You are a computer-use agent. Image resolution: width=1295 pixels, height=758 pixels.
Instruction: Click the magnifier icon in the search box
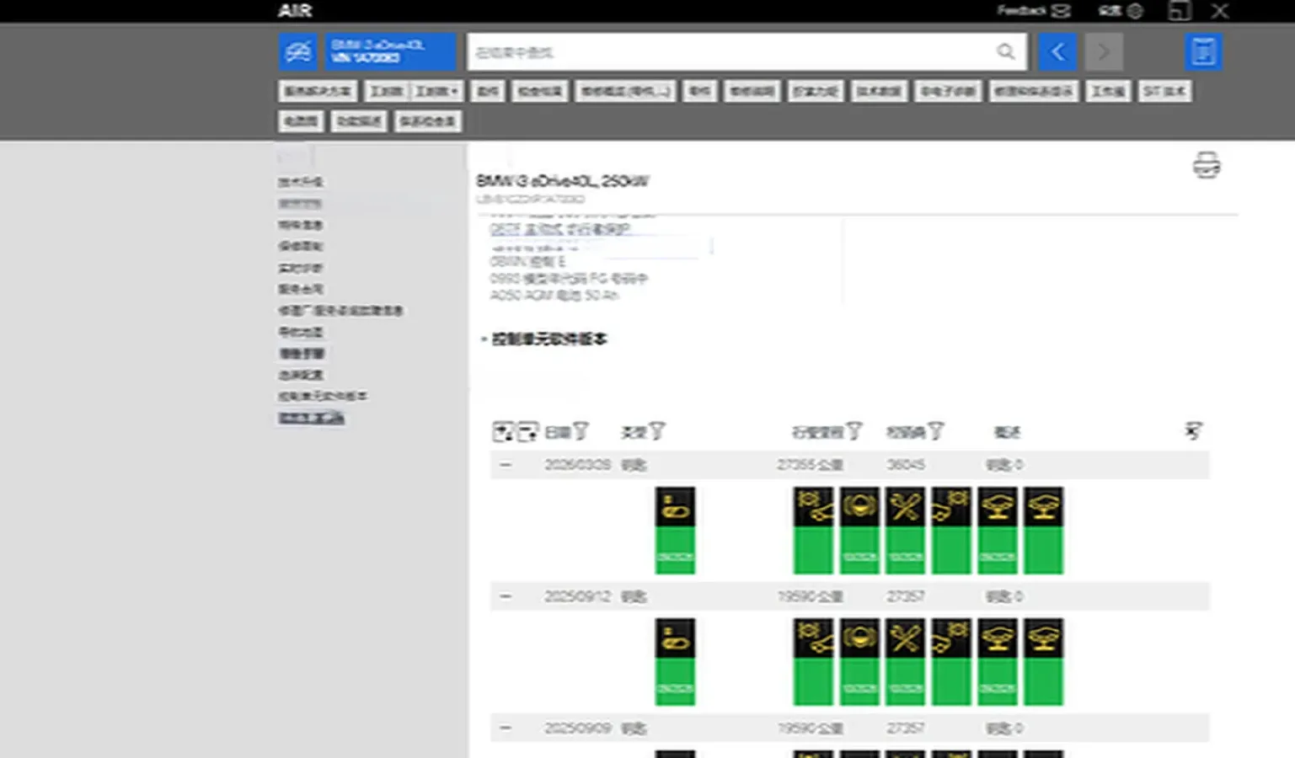pyautogui.click(x=1005, y=52)
